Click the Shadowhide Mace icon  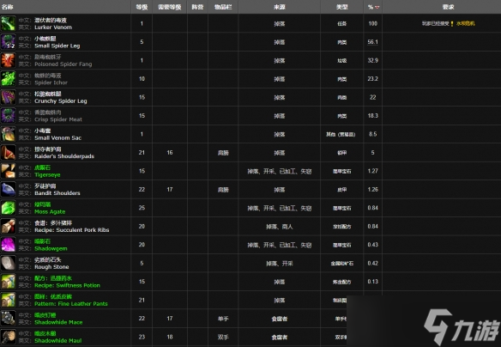pyautogui.click(x=8, y=319)
